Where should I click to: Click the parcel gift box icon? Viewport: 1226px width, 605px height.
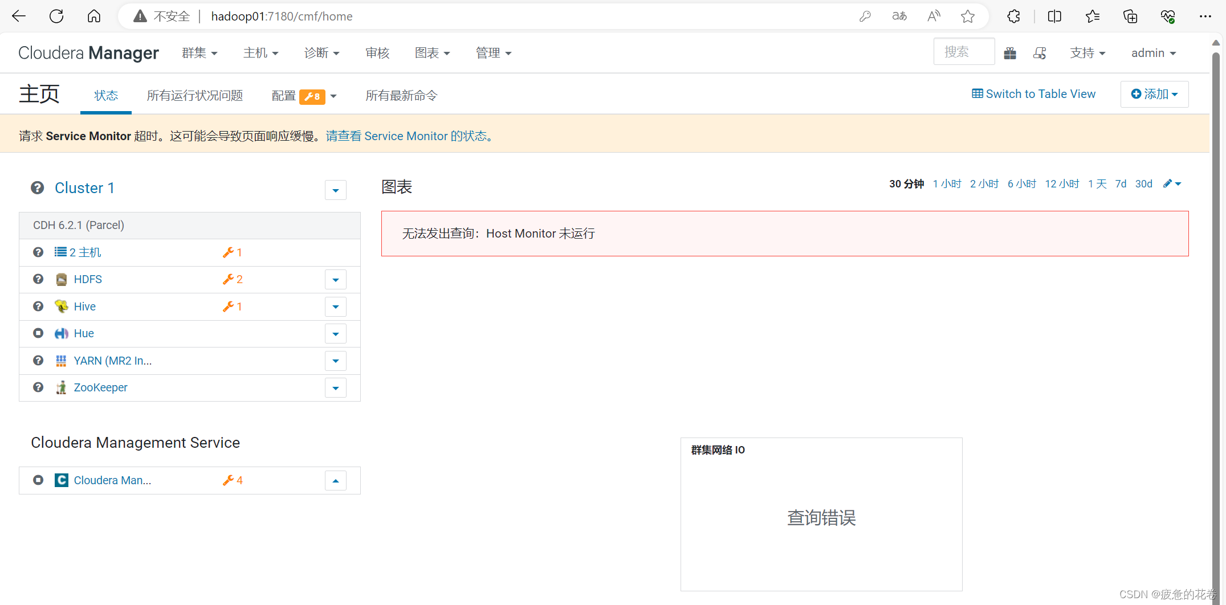[x=1010, y=53]
